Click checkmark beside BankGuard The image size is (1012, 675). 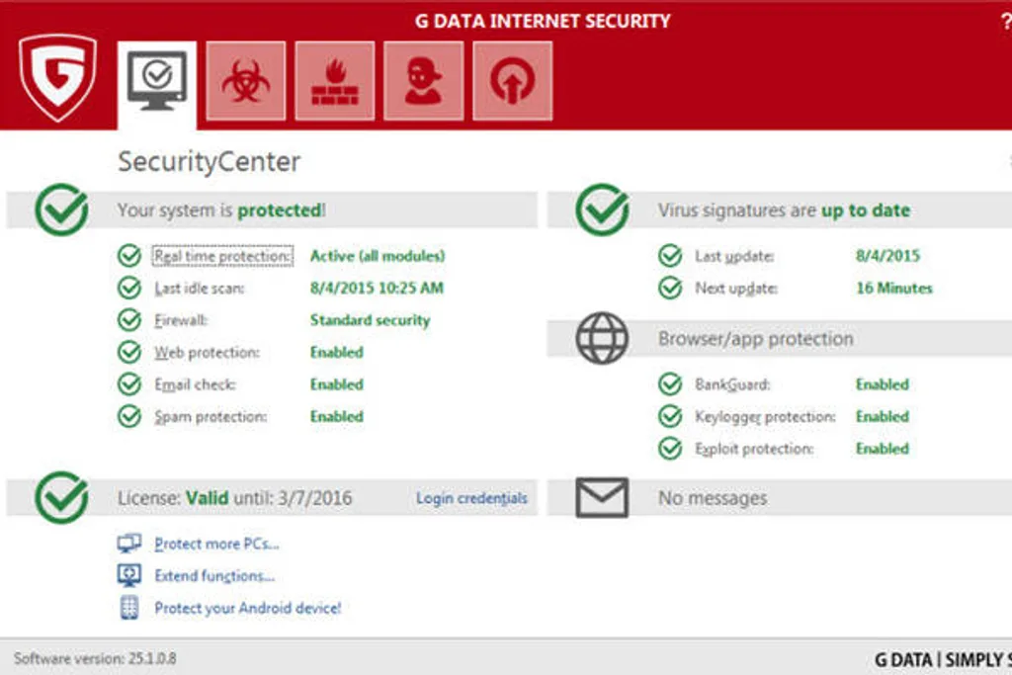(x=670, y=384)
